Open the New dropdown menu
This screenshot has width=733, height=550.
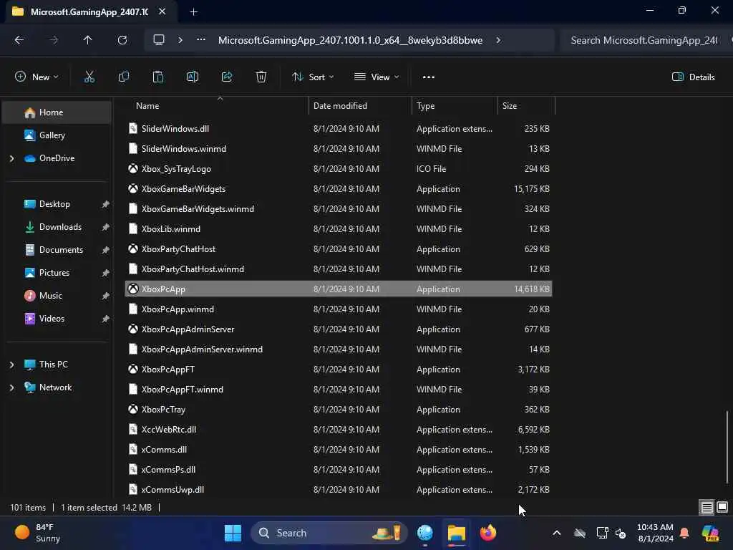click(x=37, y=77)
